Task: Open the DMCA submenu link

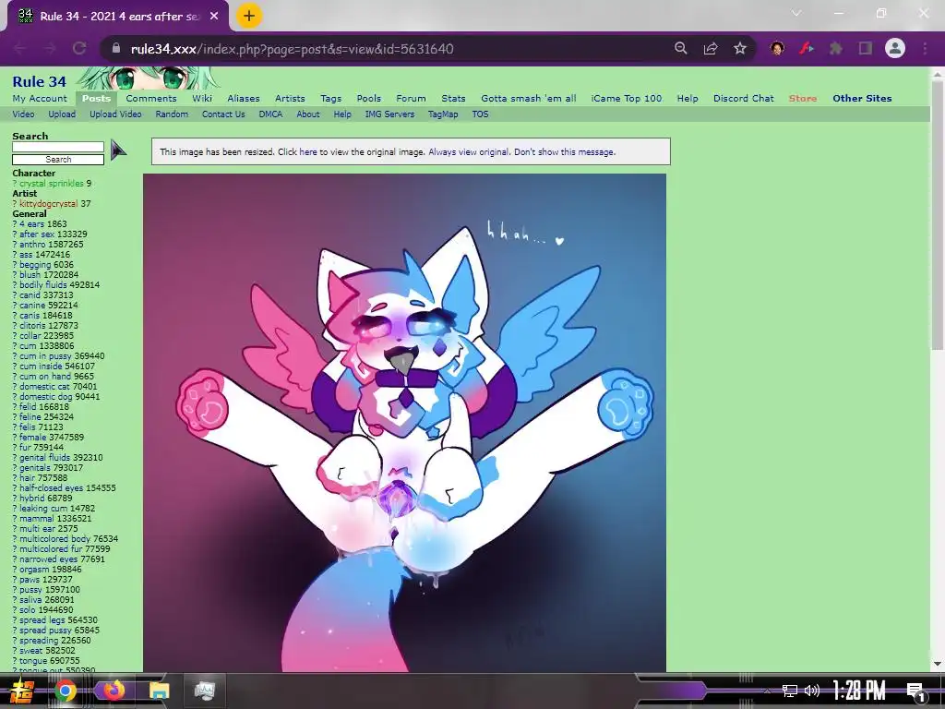Action: pos(270,114)
